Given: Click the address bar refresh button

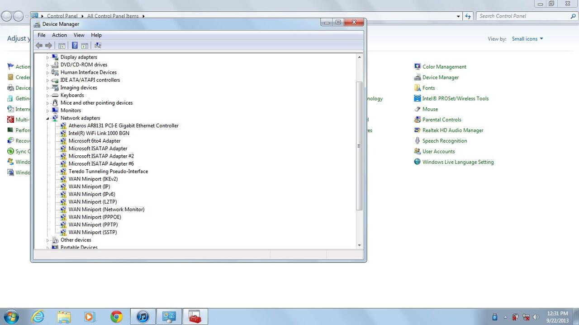Looking at the screenshot, I should 468,16.
